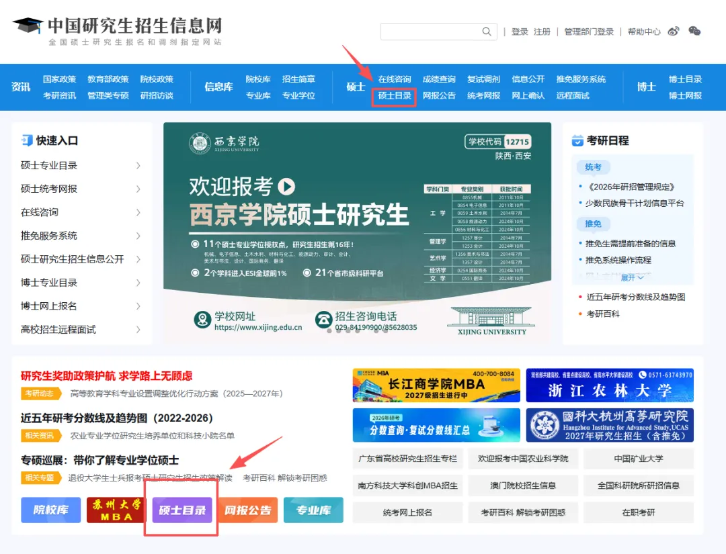The image size is (726, 554).
Task: Open 硕士目录 in the blue navigation bar
Action: (x=395, y=95)
